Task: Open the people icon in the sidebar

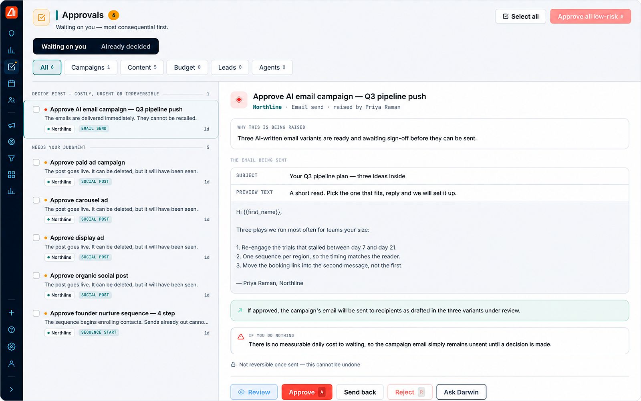Action: pos(12,100)
